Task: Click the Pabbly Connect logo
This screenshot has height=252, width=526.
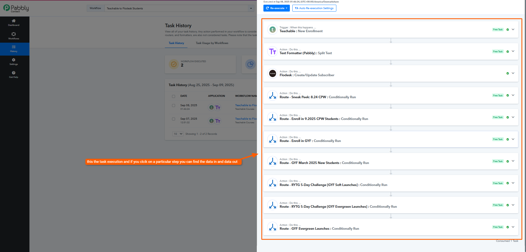Action: coord(16,8)
